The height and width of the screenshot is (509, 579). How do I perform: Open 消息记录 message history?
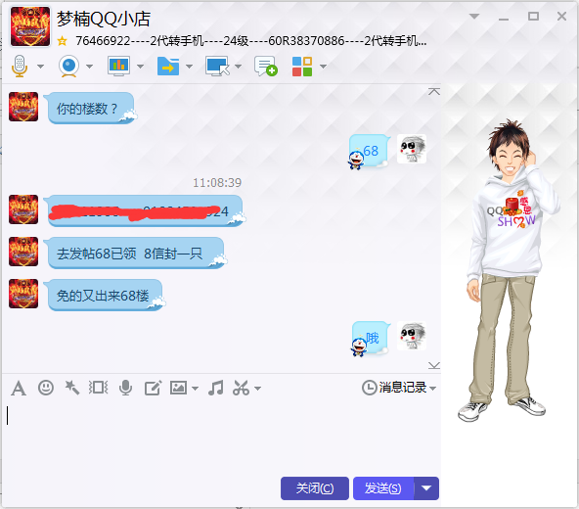tap(399, 388)
